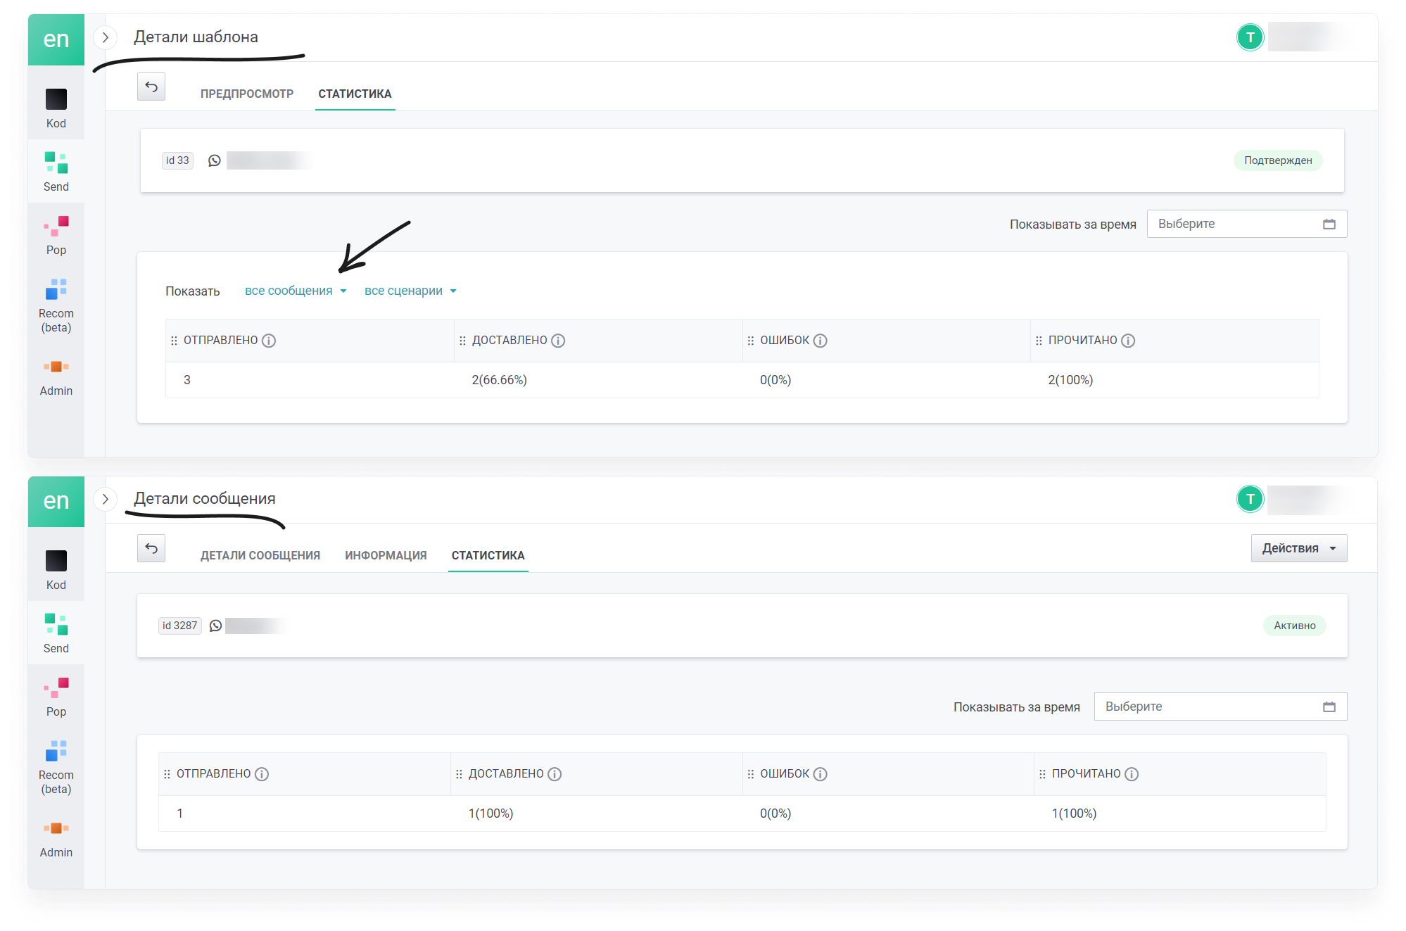Open Send module in top panel sidebar
The width and height of the screenshot is (1406, 931).
(56, 171)
